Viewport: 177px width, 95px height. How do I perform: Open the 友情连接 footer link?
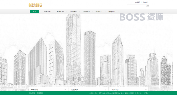pyautogui.click(x=40, y=93)
